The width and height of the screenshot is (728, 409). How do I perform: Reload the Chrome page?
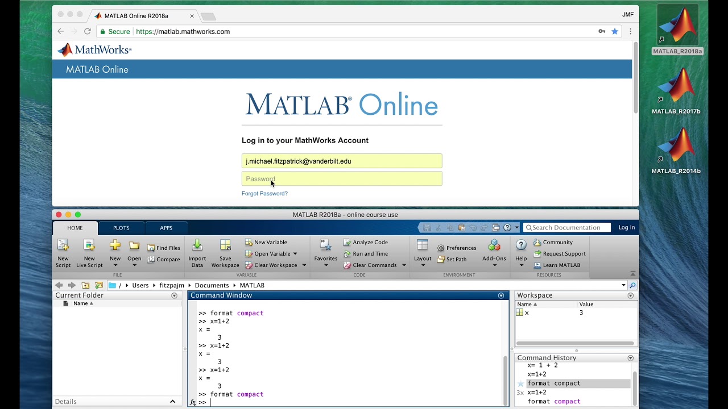pyautogui.click(x=88, y=31)
